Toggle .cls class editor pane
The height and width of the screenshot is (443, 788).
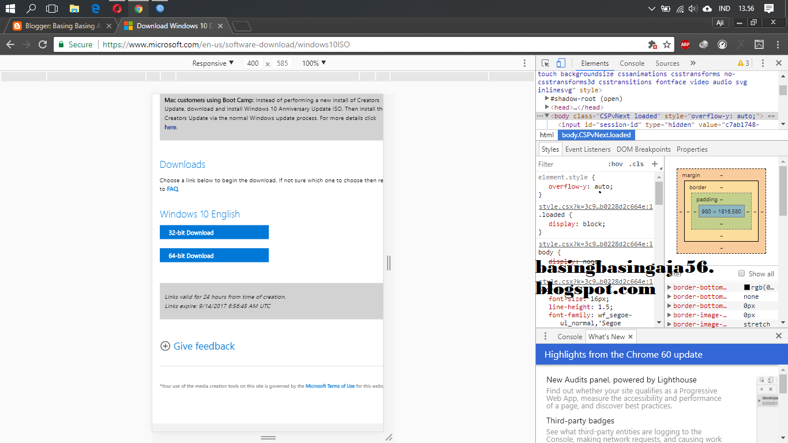click(x=636, y=164)
